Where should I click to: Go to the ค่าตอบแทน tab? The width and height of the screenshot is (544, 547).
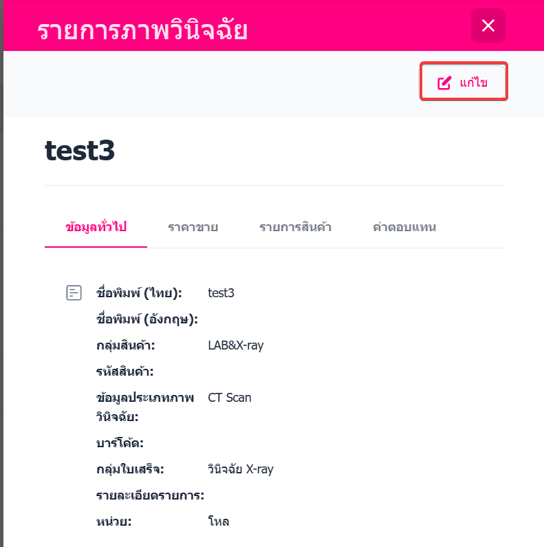pyautogui.click(x=404, y=227)
